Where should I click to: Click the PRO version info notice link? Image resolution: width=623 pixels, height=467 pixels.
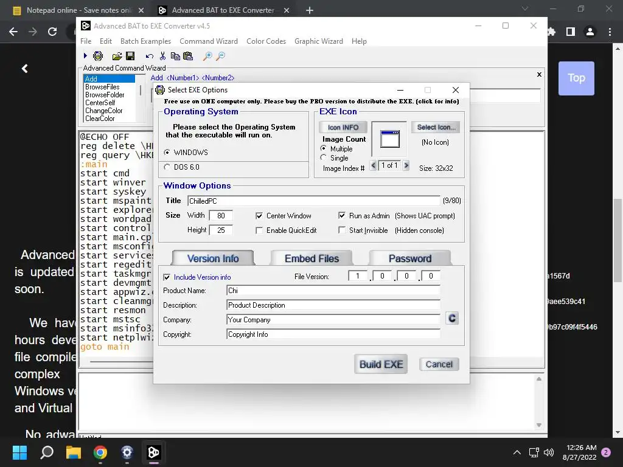[x=311, y=102]
